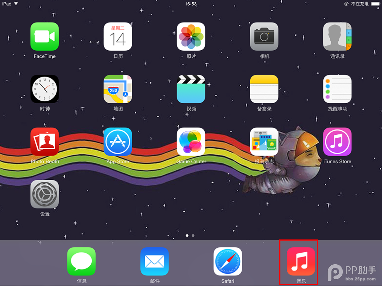
Task: Open the Calendar app showing 14
Action: [118, 36]
